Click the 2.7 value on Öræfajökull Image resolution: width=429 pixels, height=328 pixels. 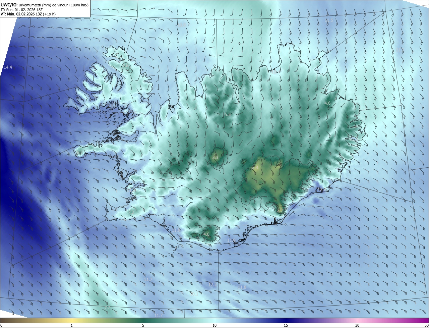(x=280, y=211)
